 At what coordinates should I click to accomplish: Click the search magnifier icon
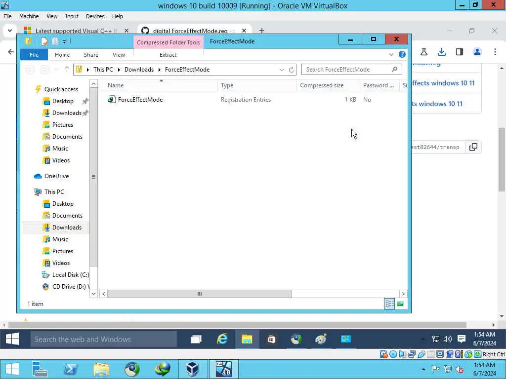[x=394, y=69]
